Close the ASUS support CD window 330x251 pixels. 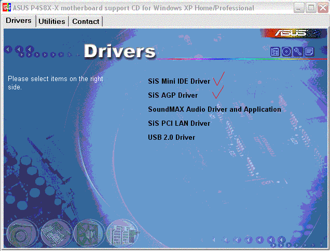[323, 8]
